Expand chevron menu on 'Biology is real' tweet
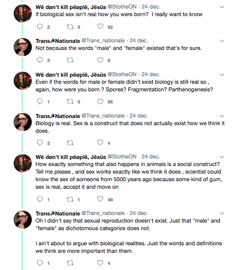The width and height of the screenshot is (238, 270). pyautogui.click(x=222, y=116)
